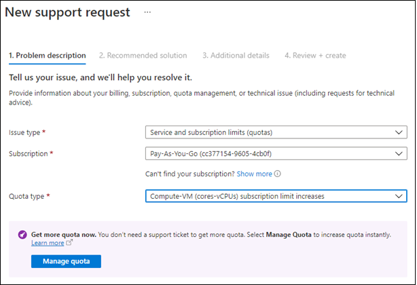The height and width of the screenshot is (285, 417).
Task: Click the Quota type field label
Action: point(28,196)
